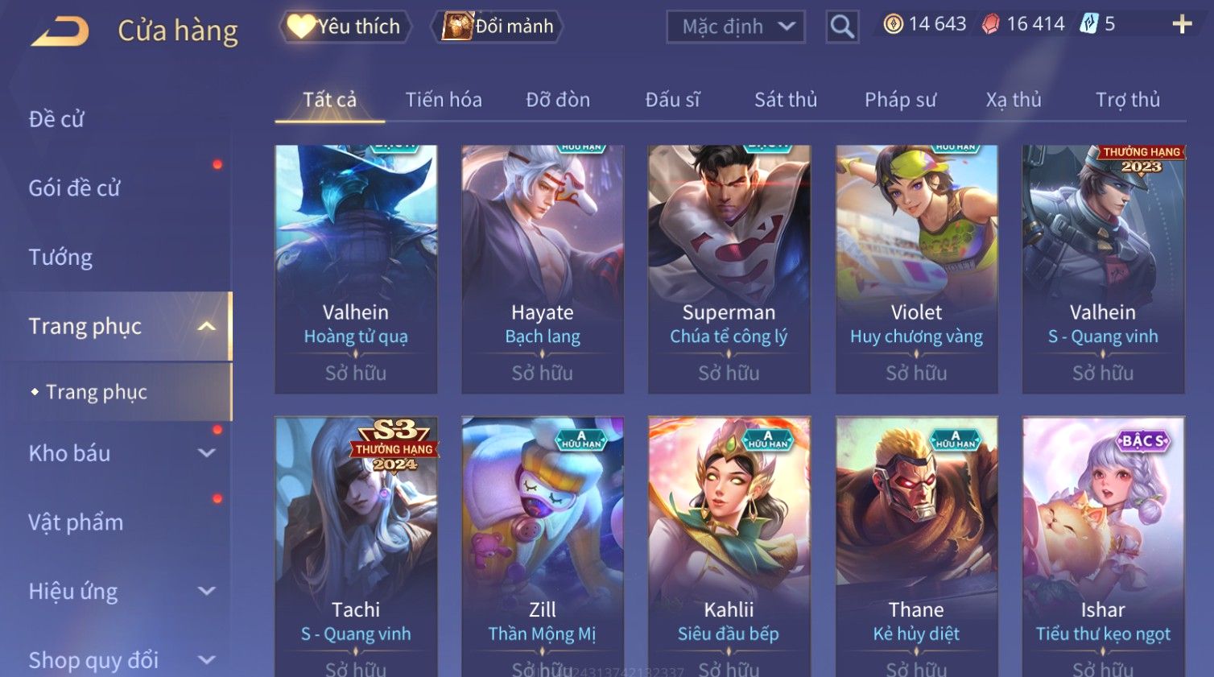
Task: Select Superman Chúa tể công lý skin card
Action: click(729, 269)
